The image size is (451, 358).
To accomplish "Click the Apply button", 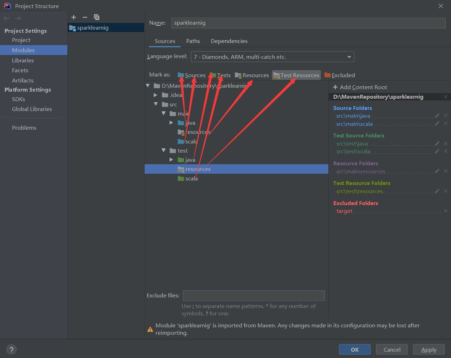I will (429, 350).
